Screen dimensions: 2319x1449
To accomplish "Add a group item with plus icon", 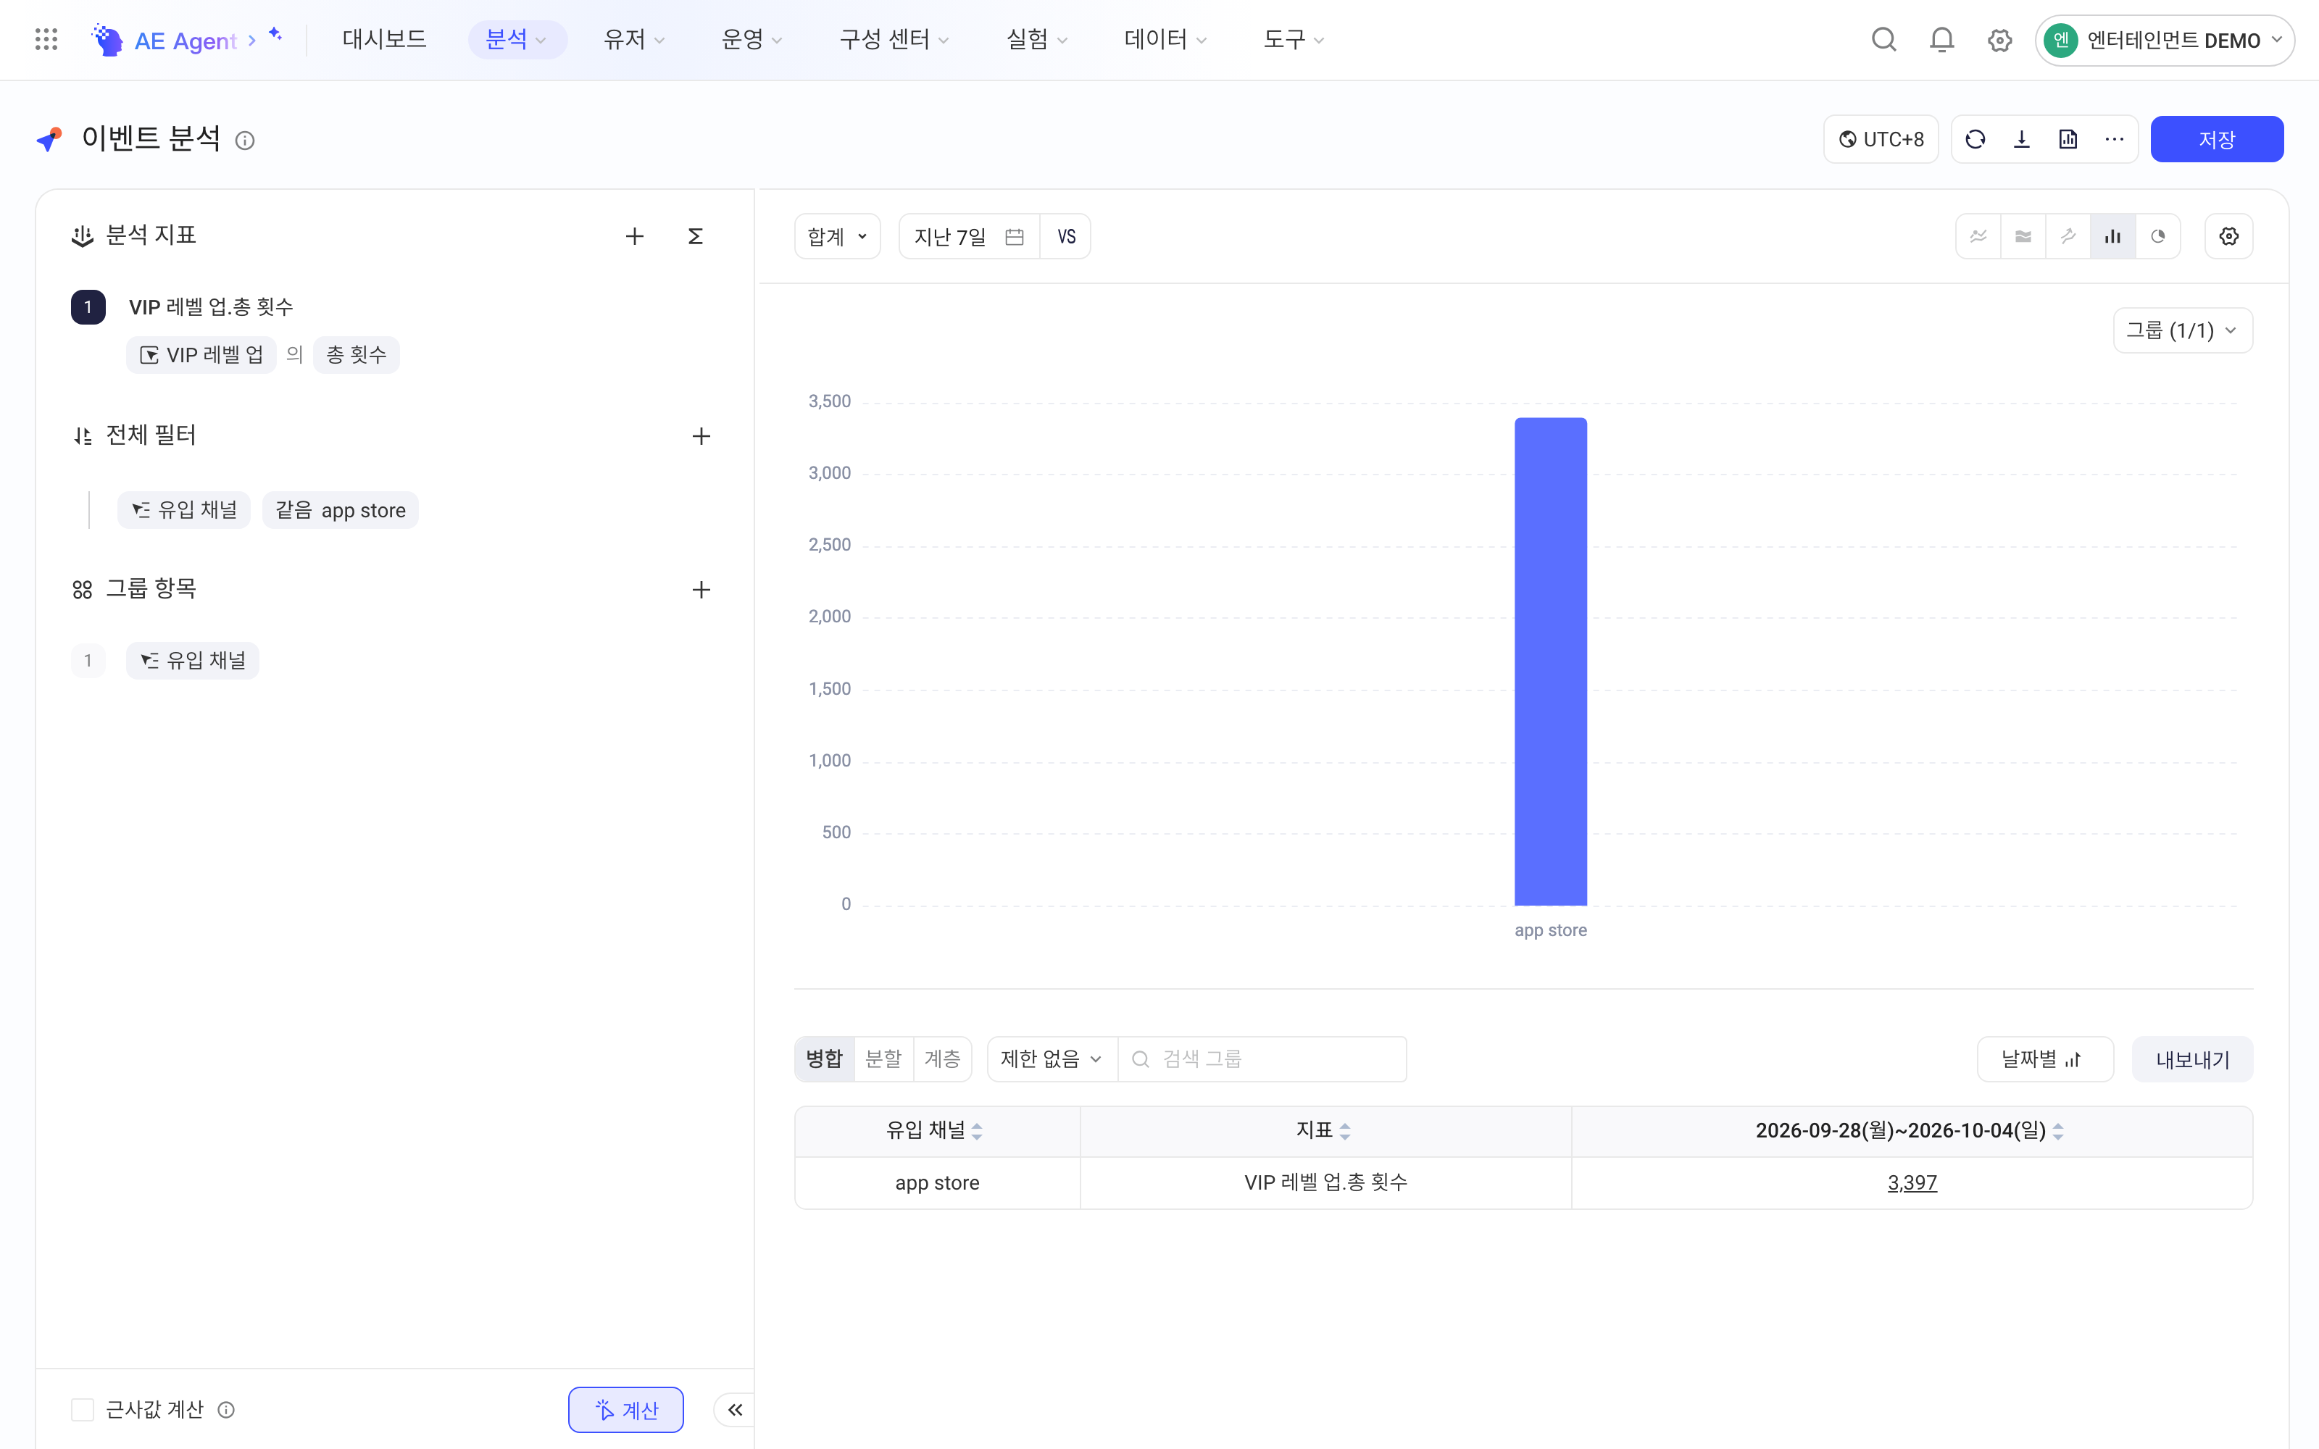I will [701, 589].
